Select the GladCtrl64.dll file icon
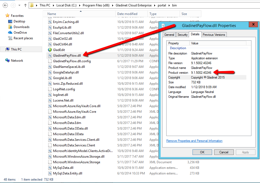 [x=50, y=44]
